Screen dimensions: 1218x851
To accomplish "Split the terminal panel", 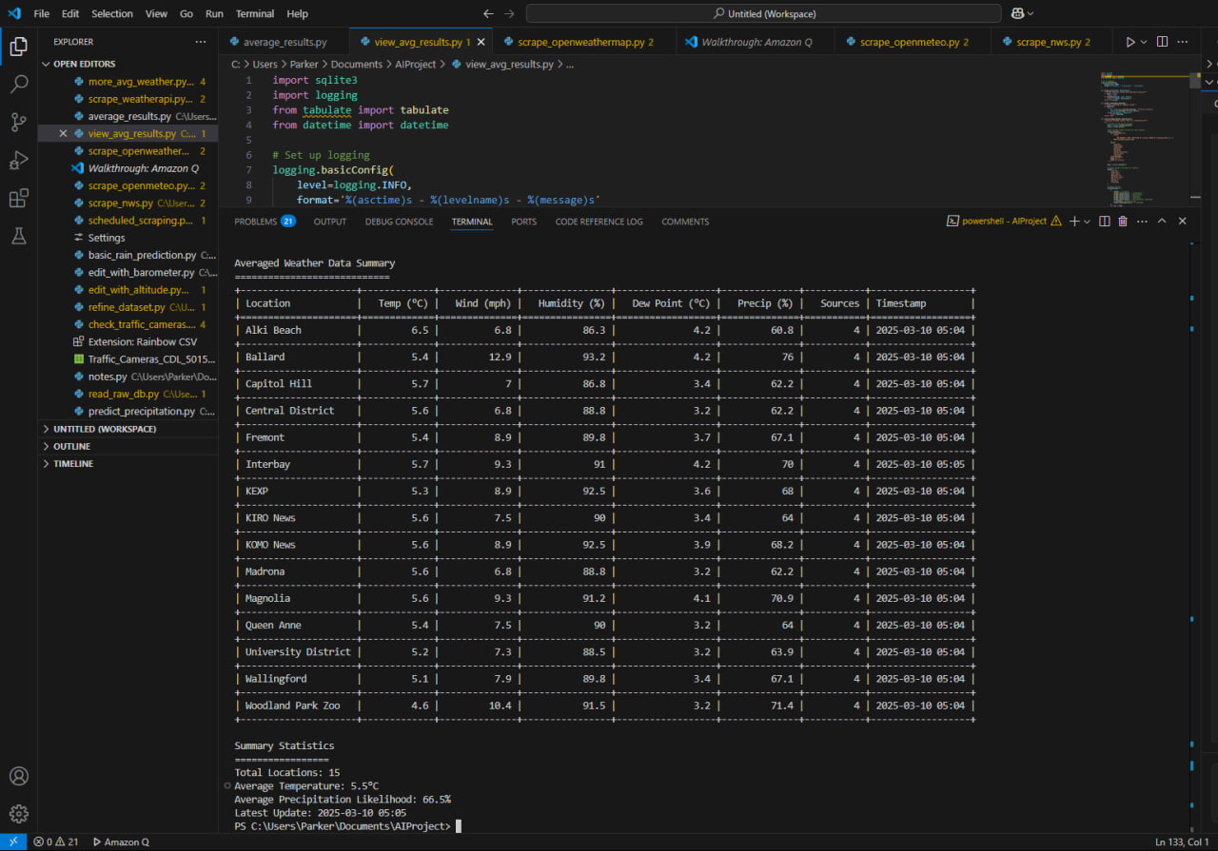I will coord(1104,221).
